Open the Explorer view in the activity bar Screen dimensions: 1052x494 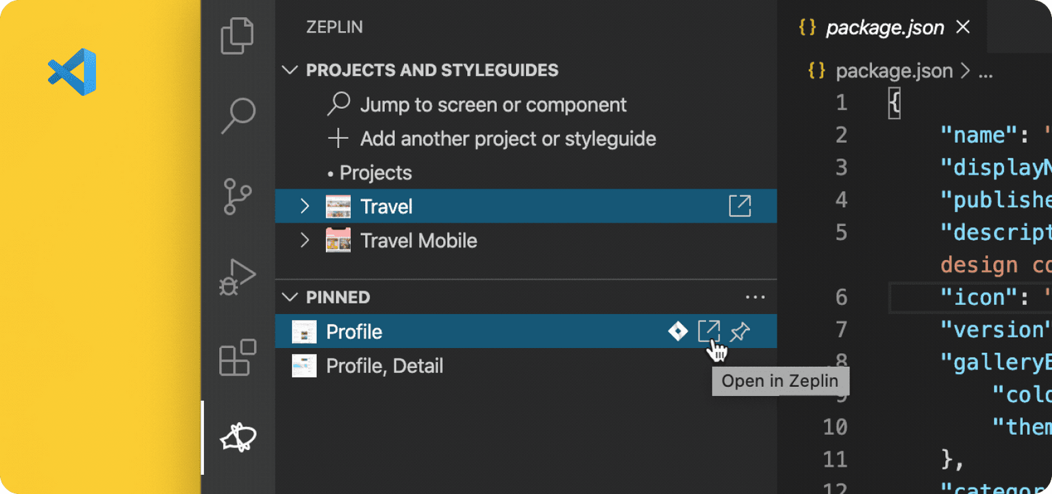pos(237,36)
